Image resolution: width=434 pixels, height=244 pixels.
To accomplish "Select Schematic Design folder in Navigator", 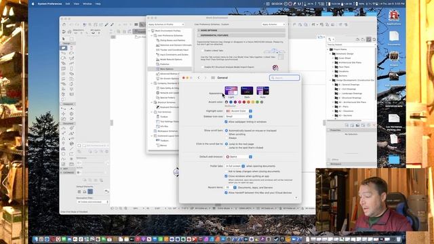I will tap(343, 54).
